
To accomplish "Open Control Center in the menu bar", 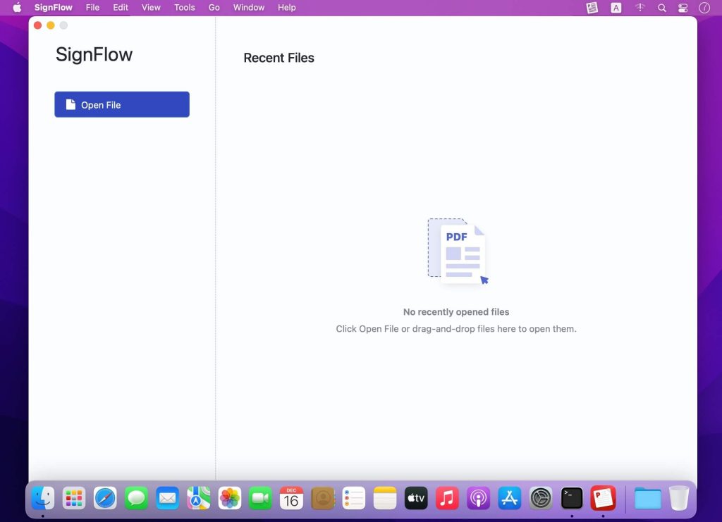I will pyautogui.click(x=681, y=8).
